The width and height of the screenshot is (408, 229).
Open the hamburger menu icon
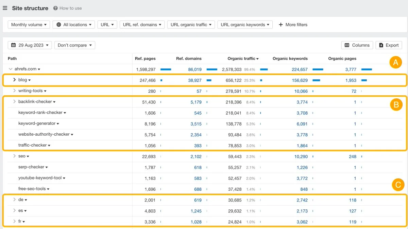5,8
